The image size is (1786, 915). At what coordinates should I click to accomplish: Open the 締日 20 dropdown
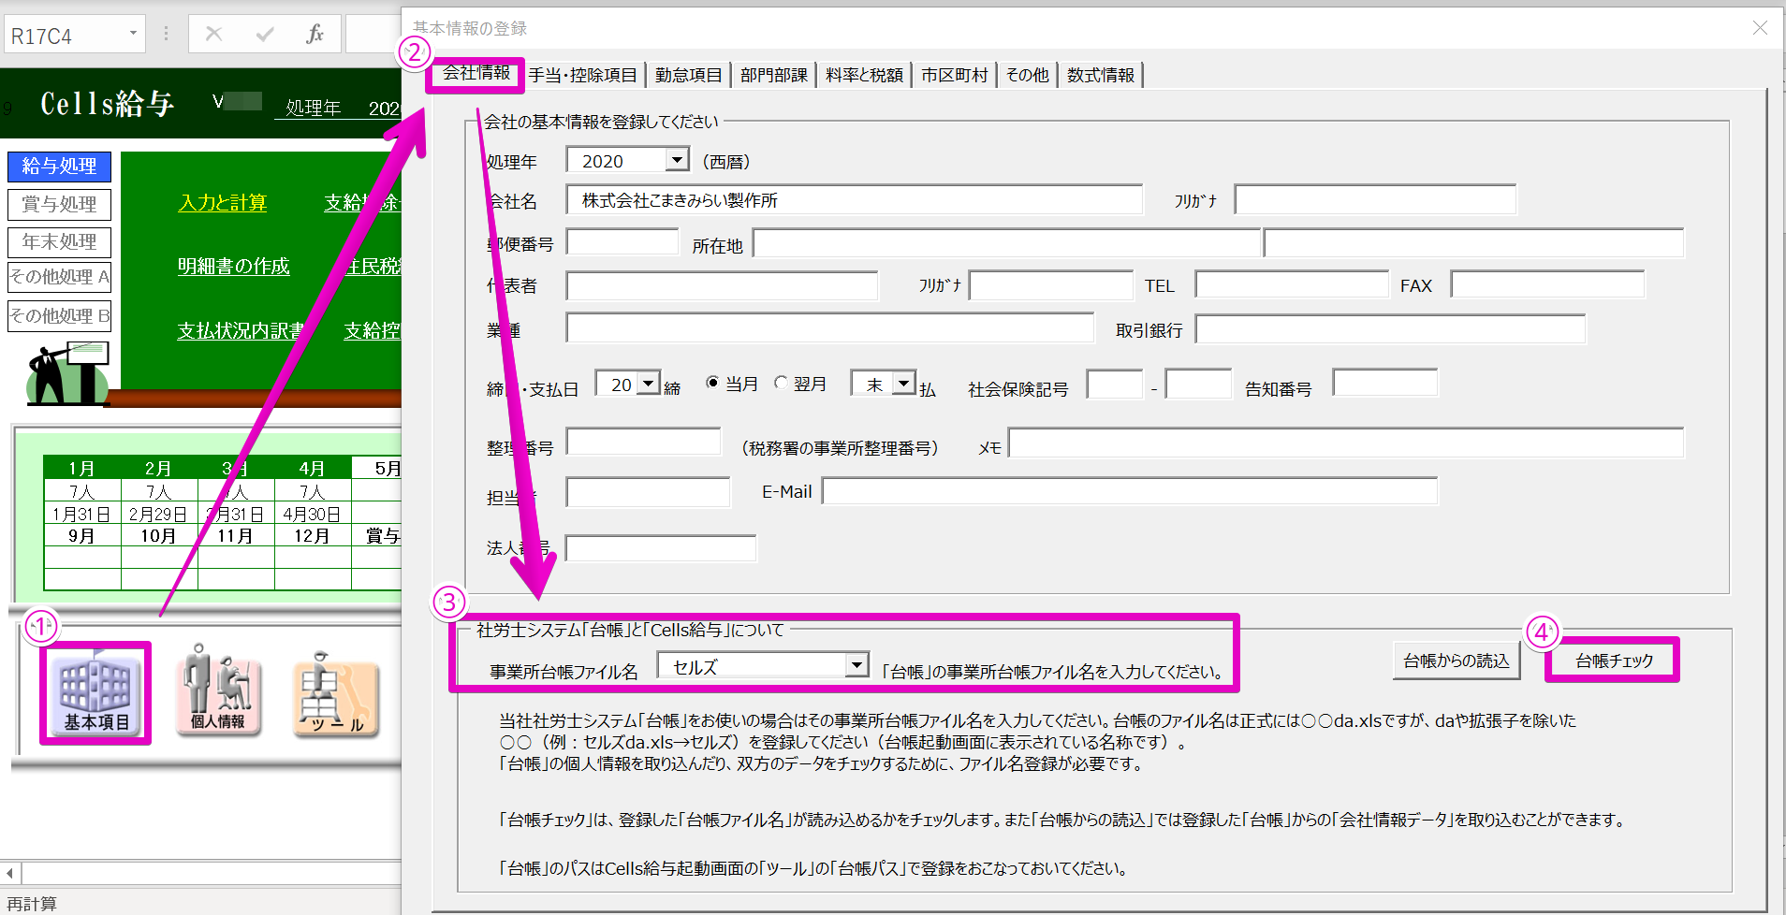[649, 384]
